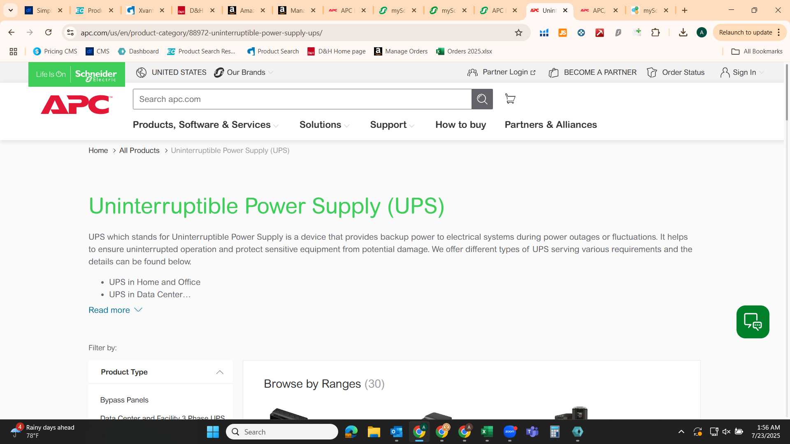Click the Search apc.com input field
This screenshot has width=790, height=444.
pos(302,99)
